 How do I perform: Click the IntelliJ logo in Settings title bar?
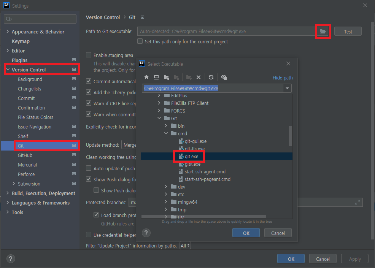click(6, 5)
